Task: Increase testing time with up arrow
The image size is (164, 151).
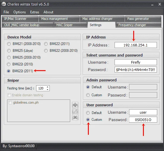Action: click(47, 87)
